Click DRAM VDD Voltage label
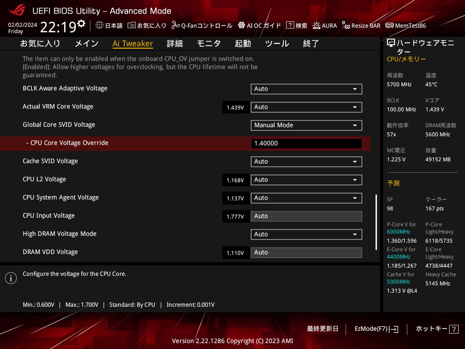This screenshot has height=349, width=465. 50,252
